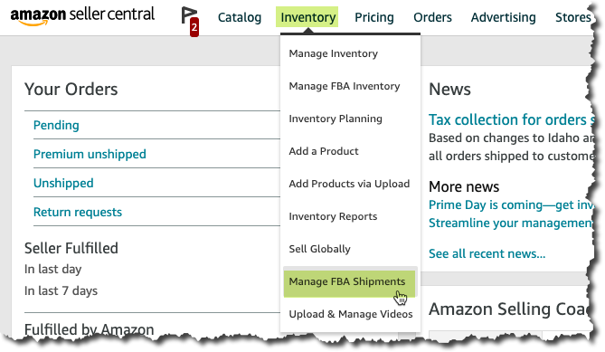605x352 pixels.
Task: Follow See all recent news link
Action: [x=487, y=254]
